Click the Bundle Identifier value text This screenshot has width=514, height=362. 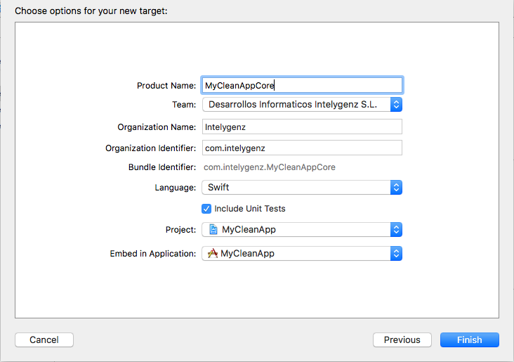(269, 167)
